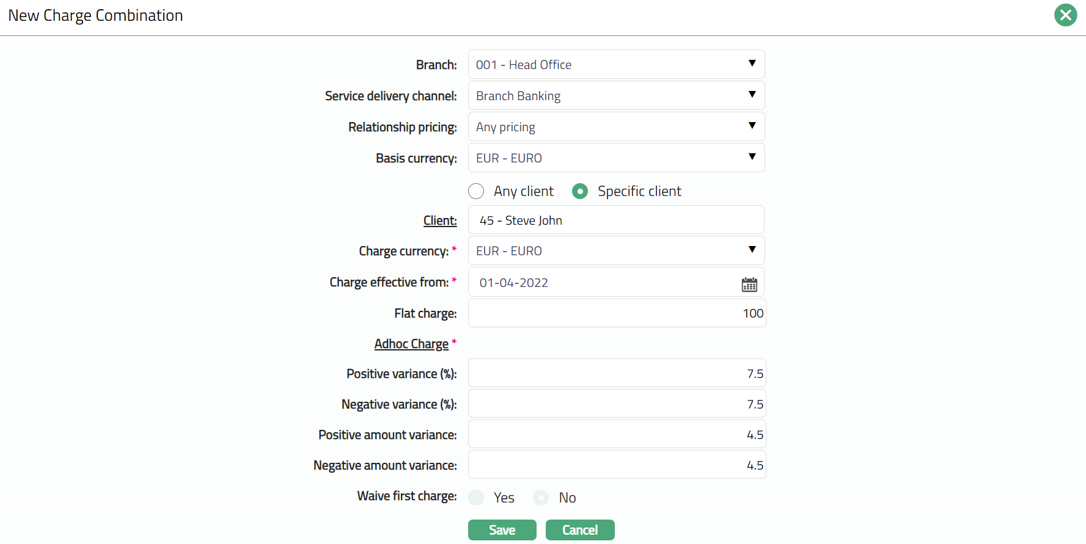Click the Client field with Steve John
Screen dimensions: 1086x544
click(x=616, y=220)
